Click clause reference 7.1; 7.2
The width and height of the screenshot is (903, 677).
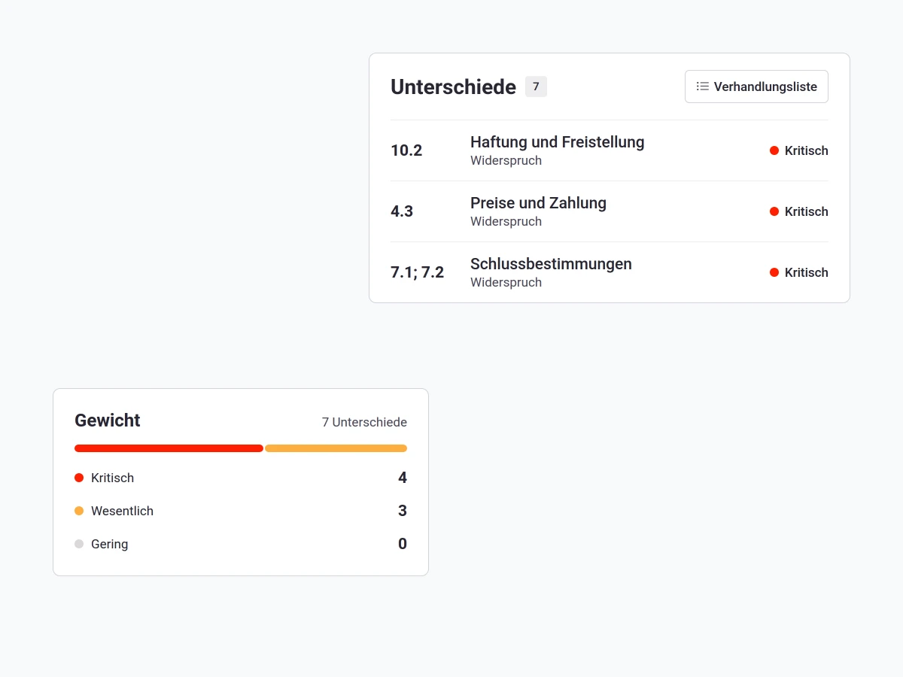417,272
